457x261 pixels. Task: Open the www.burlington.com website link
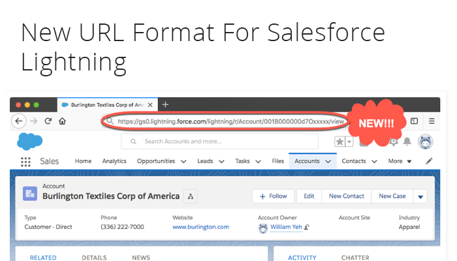[201, 227]
